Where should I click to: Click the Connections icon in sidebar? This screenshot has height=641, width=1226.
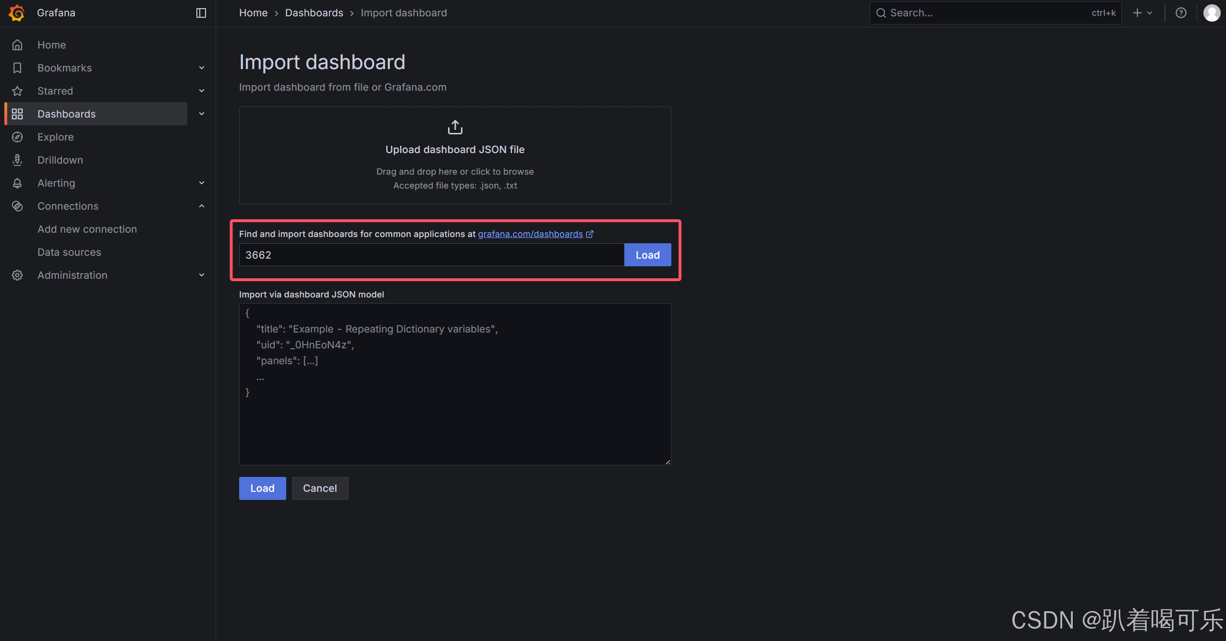17,206
